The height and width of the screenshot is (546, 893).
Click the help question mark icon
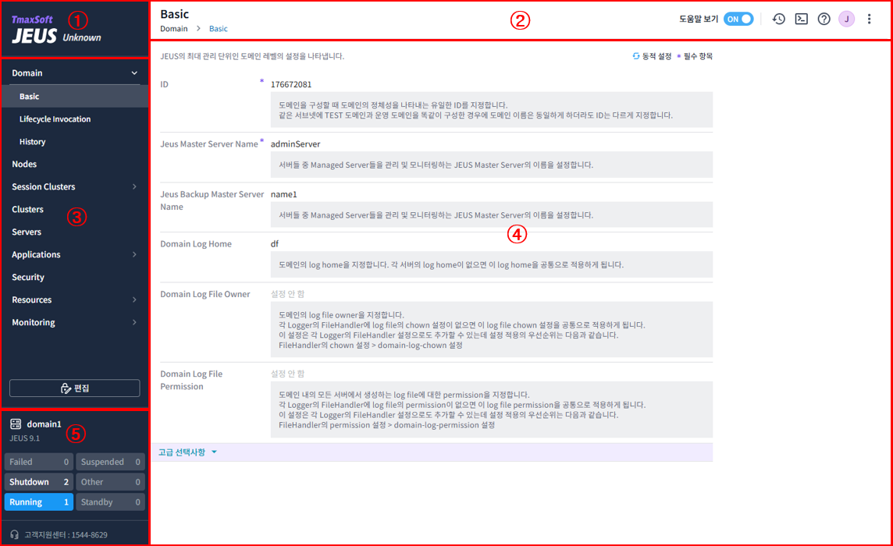(x=824, y=19)
